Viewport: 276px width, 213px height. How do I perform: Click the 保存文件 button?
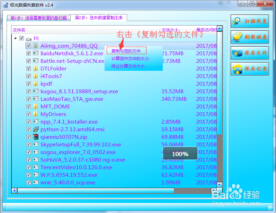coord(250,53)
